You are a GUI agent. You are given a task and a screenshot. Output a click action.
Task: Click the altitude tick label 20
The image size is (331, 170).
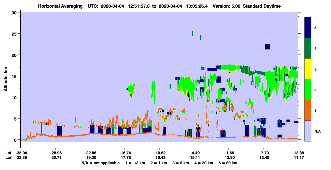[x=15, y=55]
